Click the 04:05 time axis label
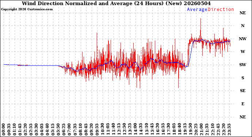The width and height of the screenshot is (252, 137). (x=42, y=130)
